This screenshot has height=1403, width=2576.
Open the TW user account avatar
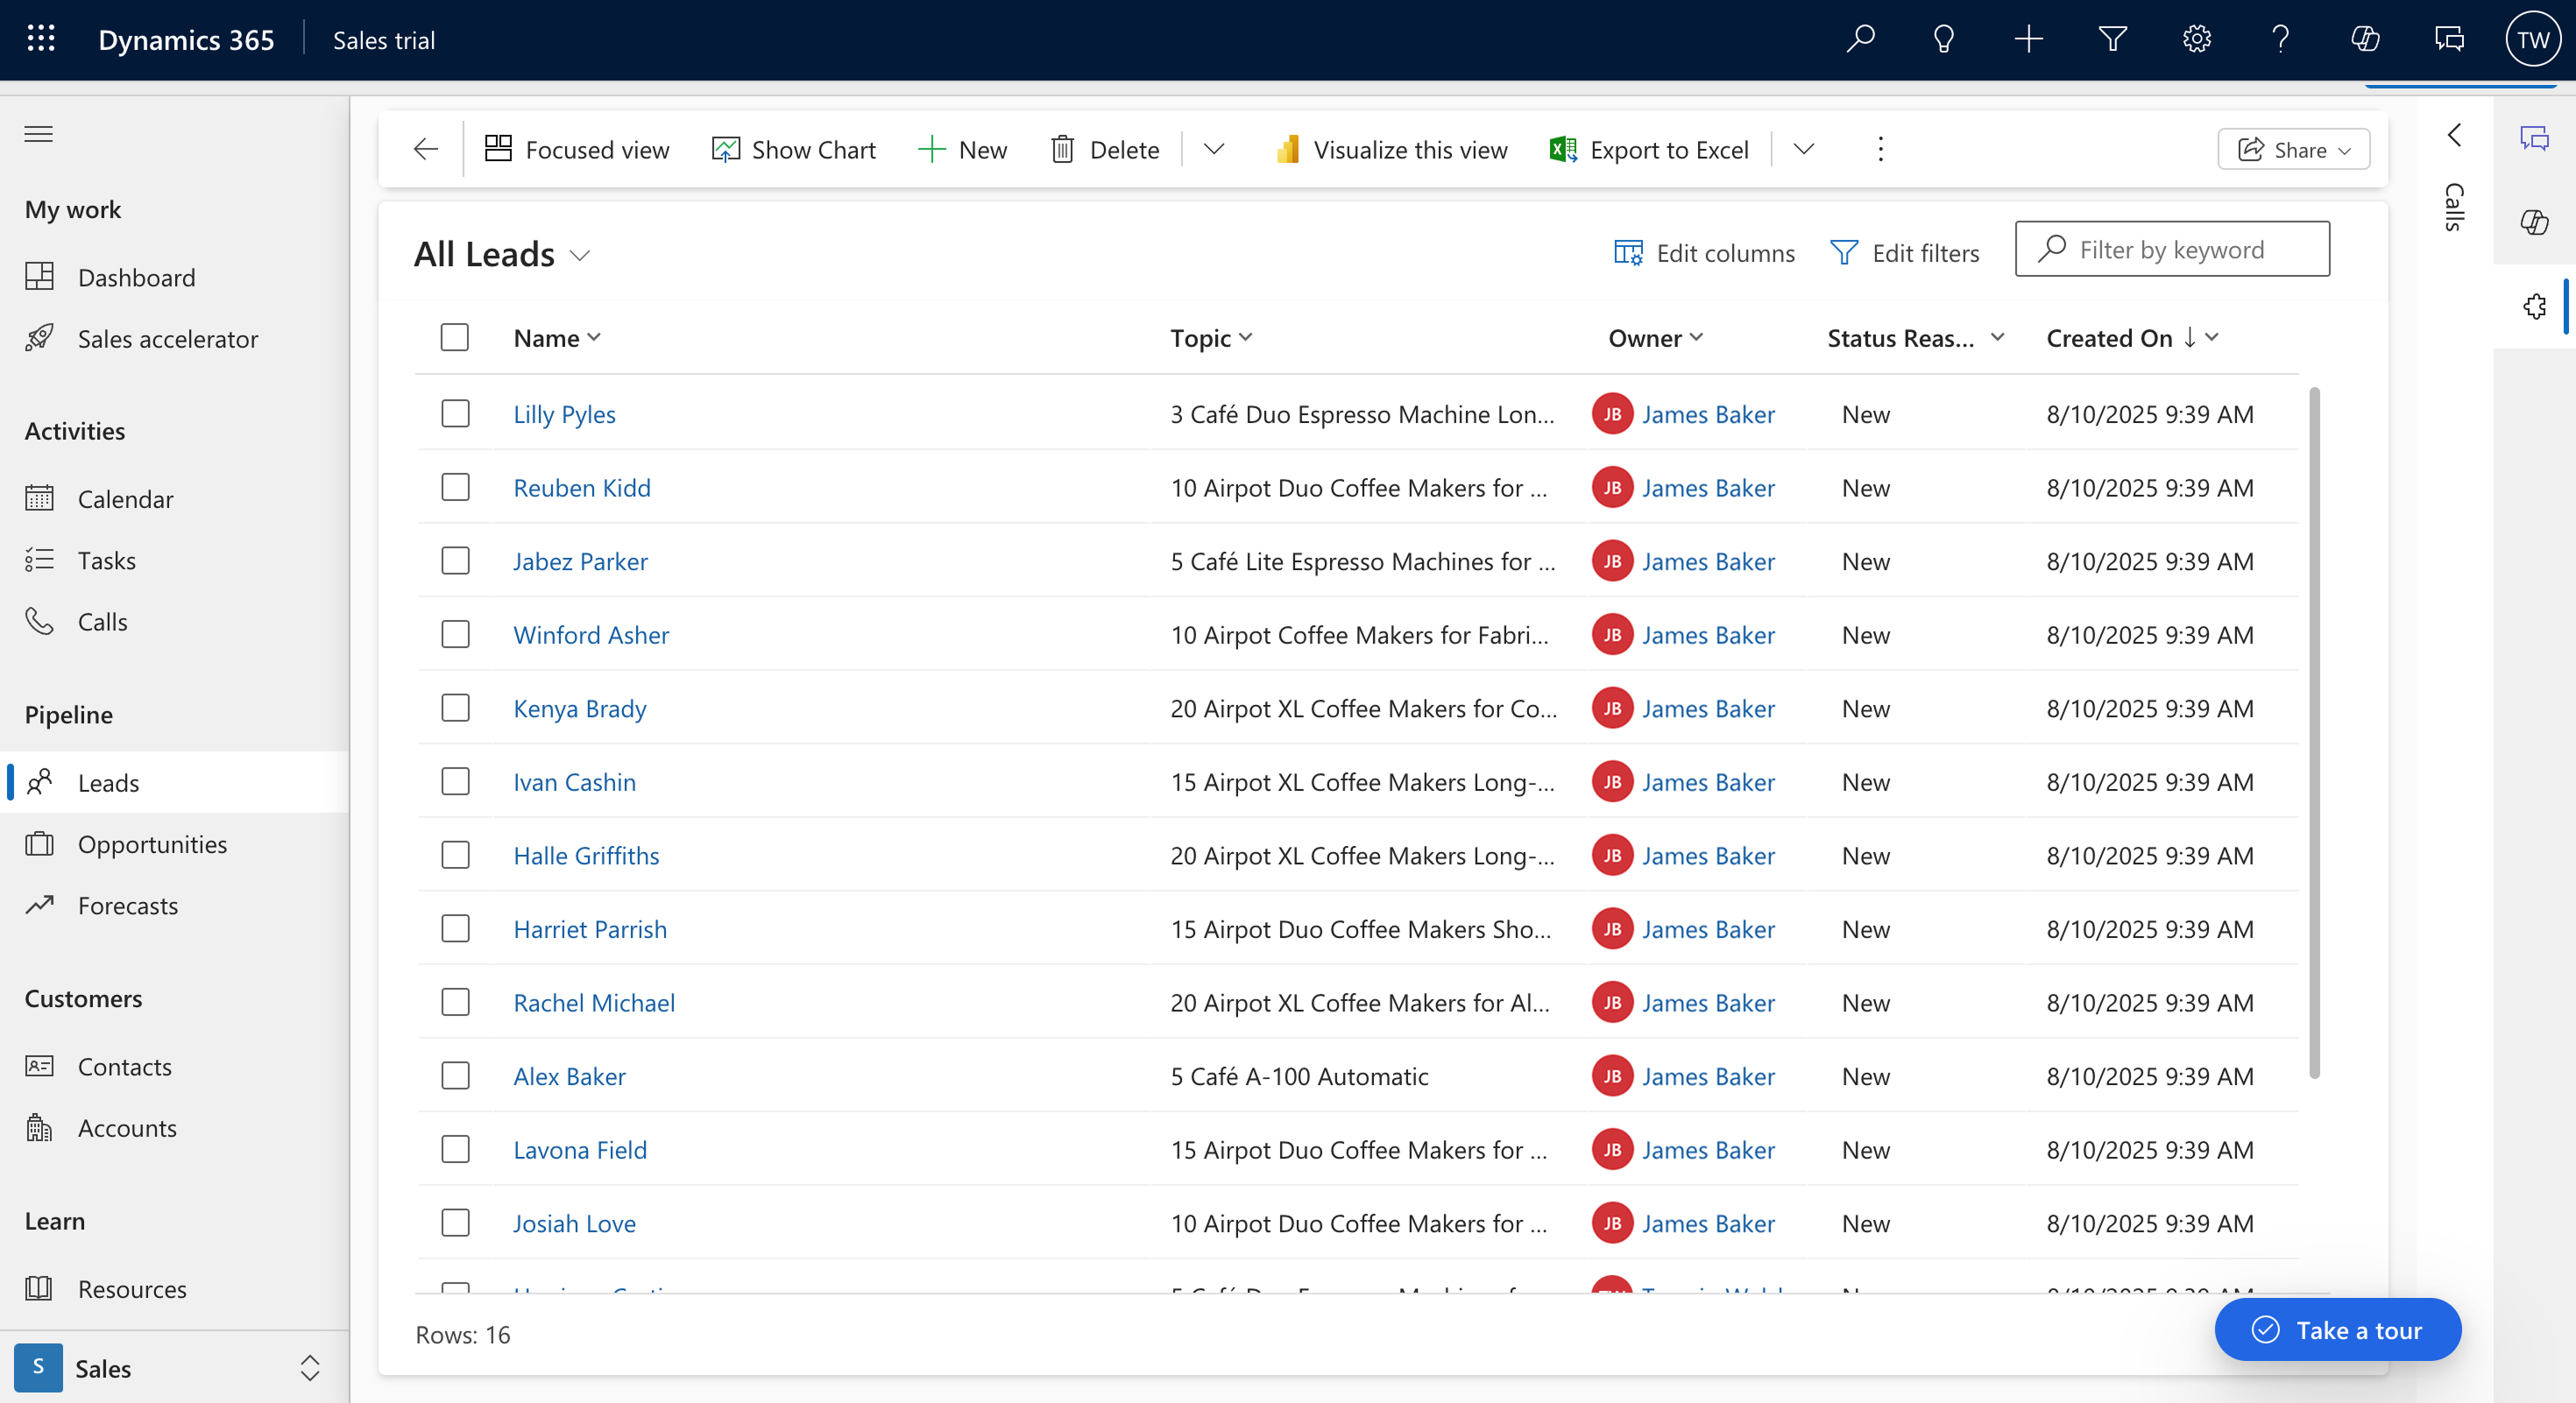(2533, 39)
